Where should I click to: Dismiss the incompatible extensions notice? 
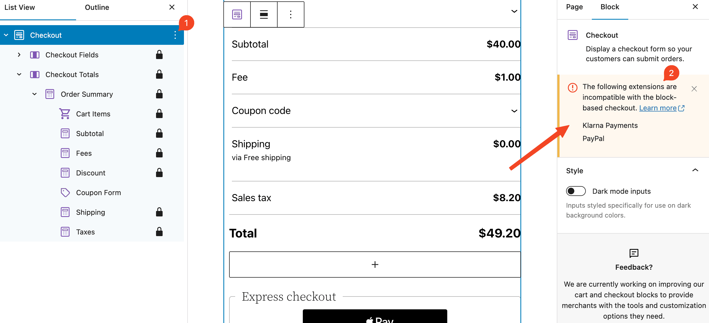tap(694, 89)
